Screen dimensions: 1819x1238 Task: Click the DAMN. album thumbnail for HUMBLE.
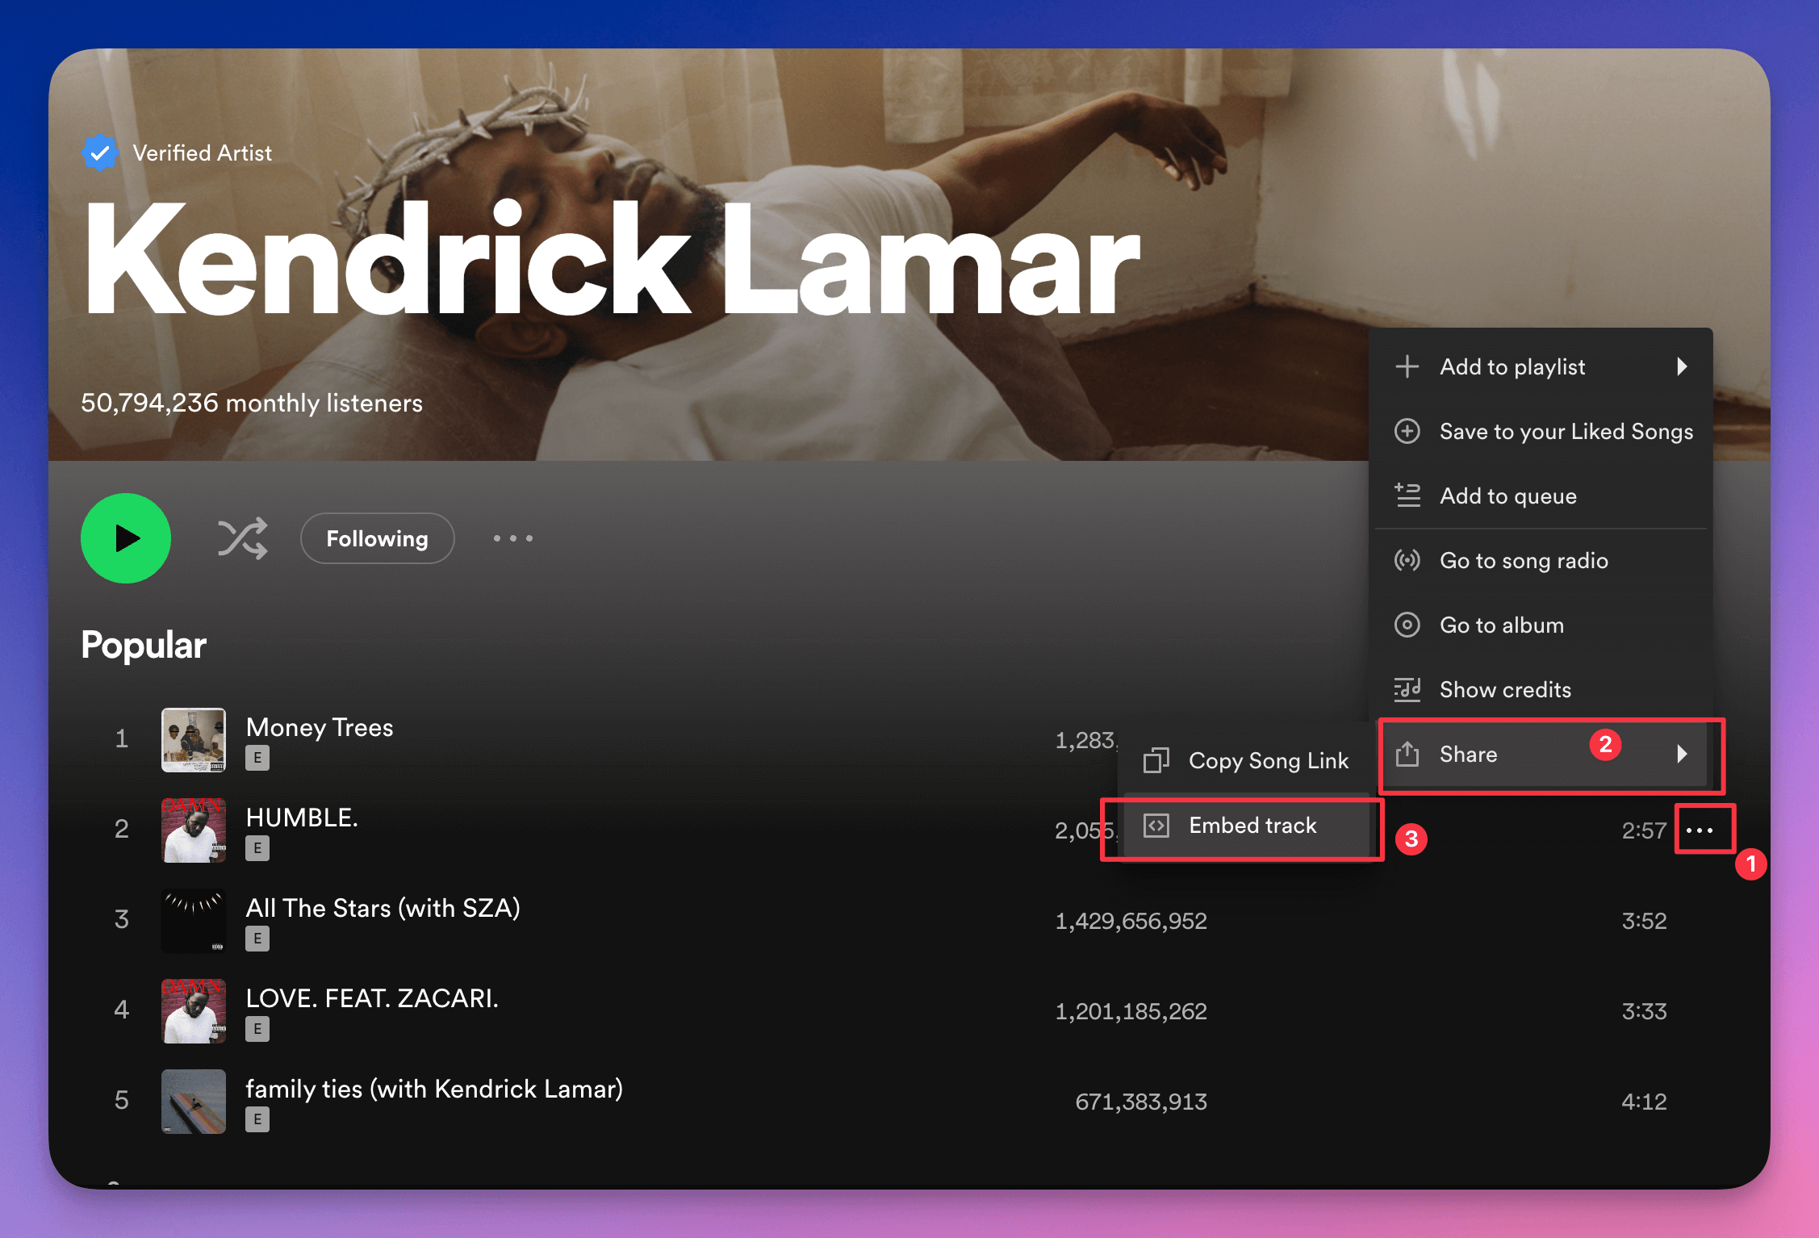point(193,830)
